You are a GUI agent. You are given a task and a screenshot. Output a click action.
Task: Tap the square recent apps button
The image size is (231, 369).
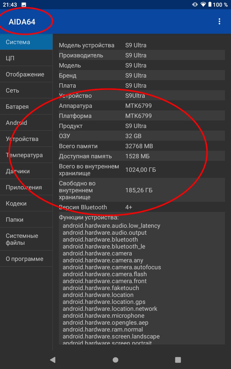(178, 360)
